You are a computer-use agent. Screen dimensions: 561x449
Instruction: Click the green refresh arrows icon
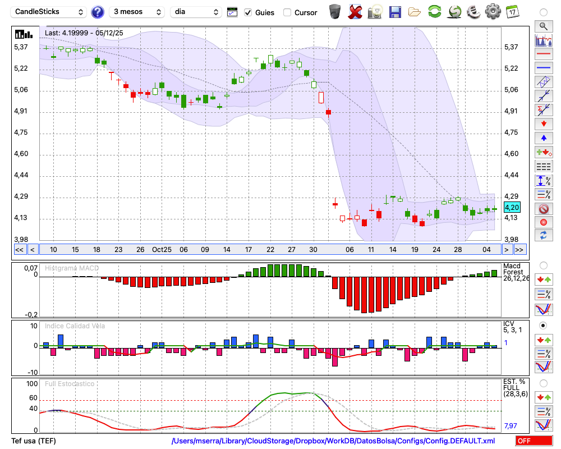[x=434, y=12]
